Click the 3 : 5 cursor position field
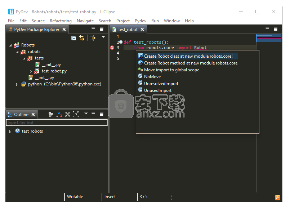Viewport: 294px width, 209px height. [143, 197]
